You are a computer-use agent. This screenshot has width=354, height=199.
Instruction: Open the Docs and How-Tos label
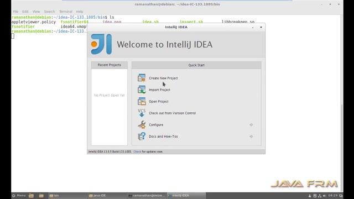163,137
